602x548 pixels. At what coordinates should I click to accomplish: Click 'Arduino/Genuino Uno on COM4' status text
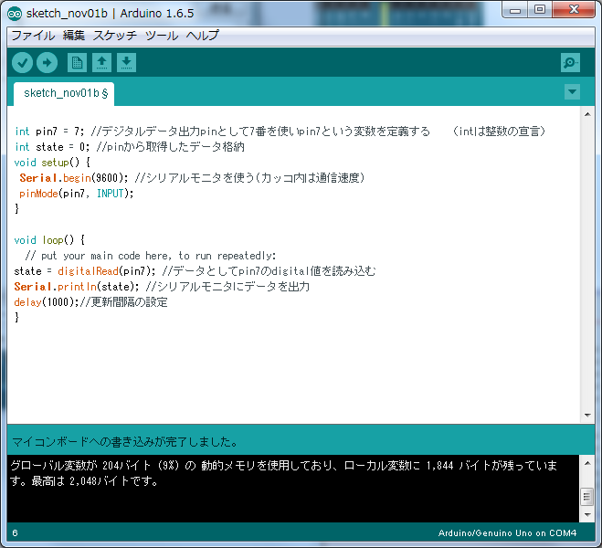[x=507, y=532]
